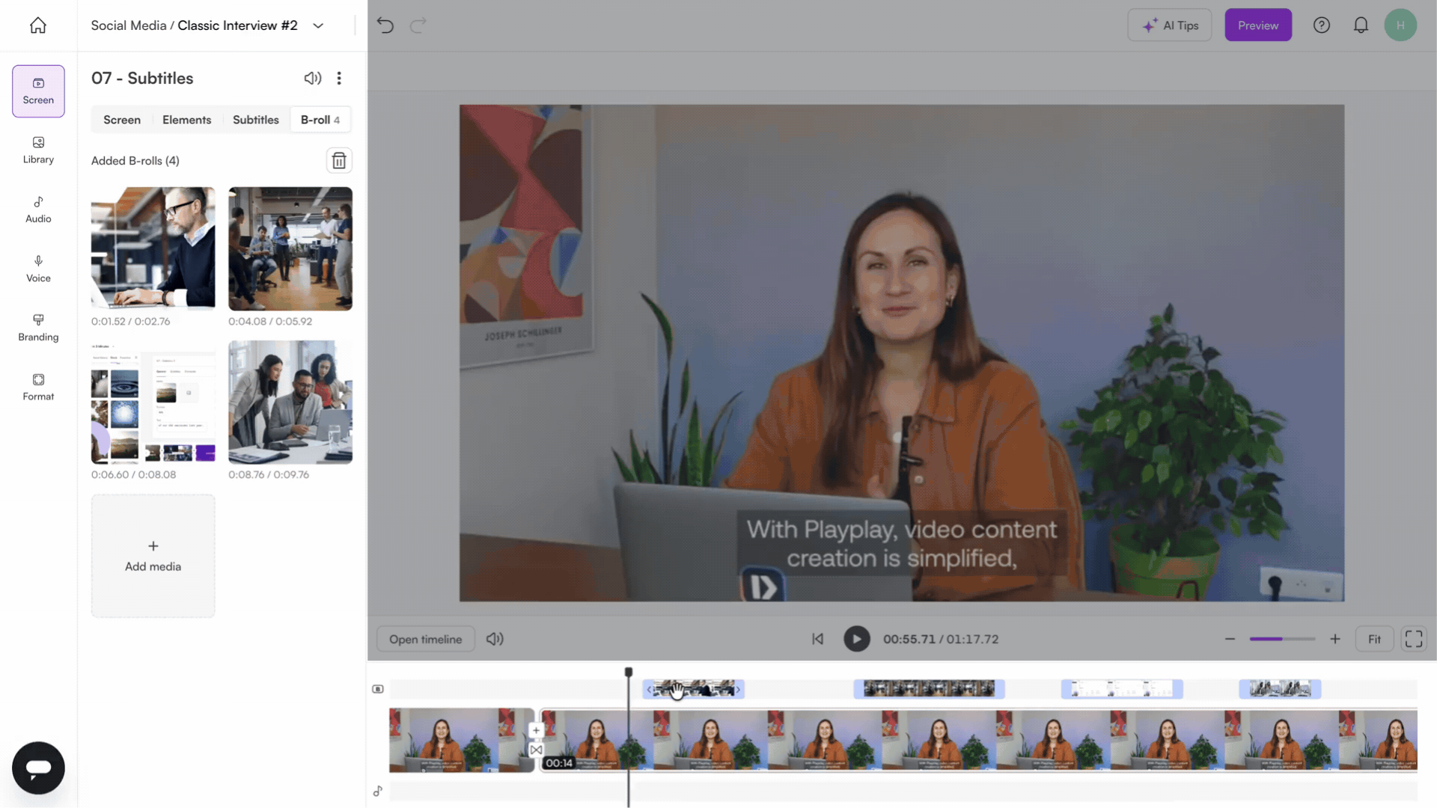This screenshot has height=808, width=1437.
Task: Enter fullscreen preview mode
Action: click(x=1414, y=639)
